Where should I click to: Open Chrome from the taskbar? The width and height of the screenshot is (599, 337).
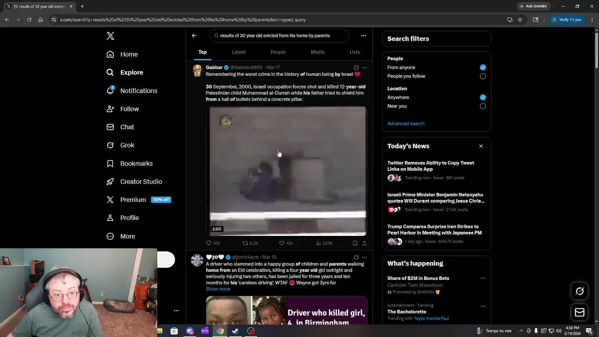pyautogui.click(x=220, y=331)
